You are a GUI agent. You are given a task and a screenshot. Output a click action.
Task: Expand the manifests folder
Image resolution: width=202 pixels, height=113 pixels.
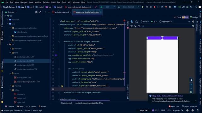click(8, 20)
